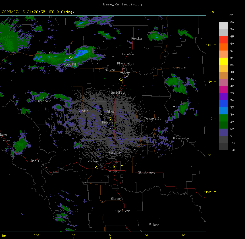
Task: Click the Ponoka city label
Action: (136, 39)
